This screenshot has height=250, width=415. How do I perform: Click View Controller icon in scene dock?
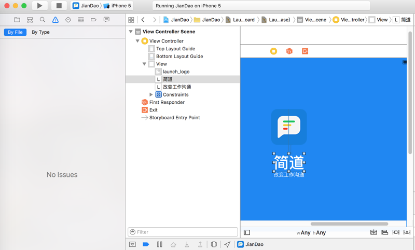274,51
